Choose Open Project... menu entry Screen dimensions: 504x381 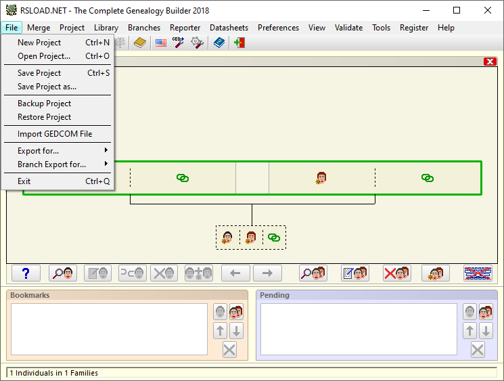(58, 56)
